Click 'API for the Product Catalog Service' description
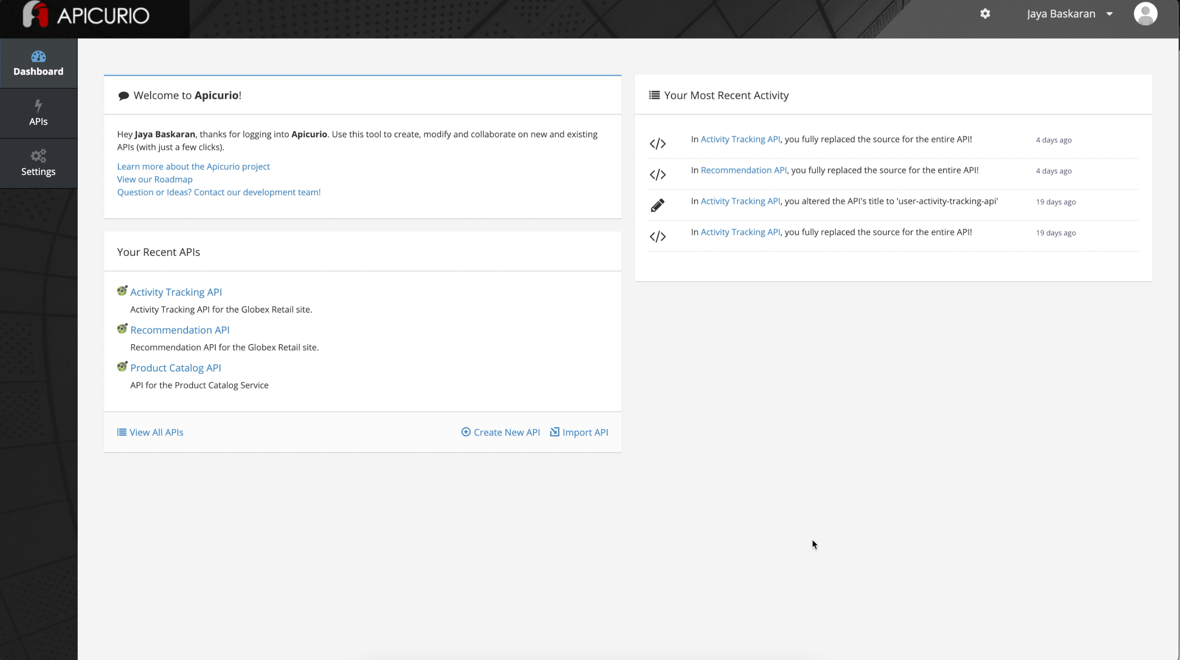 [199, 385]
